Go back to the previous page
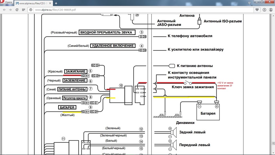Viewport: 275px width, 155px height. (4, 10)
